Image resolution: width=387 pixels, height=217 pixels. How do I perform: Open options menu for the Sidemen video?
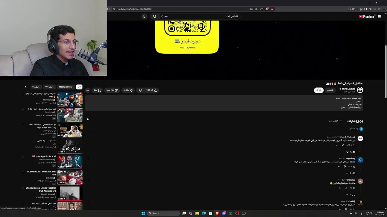pos(23,172)
